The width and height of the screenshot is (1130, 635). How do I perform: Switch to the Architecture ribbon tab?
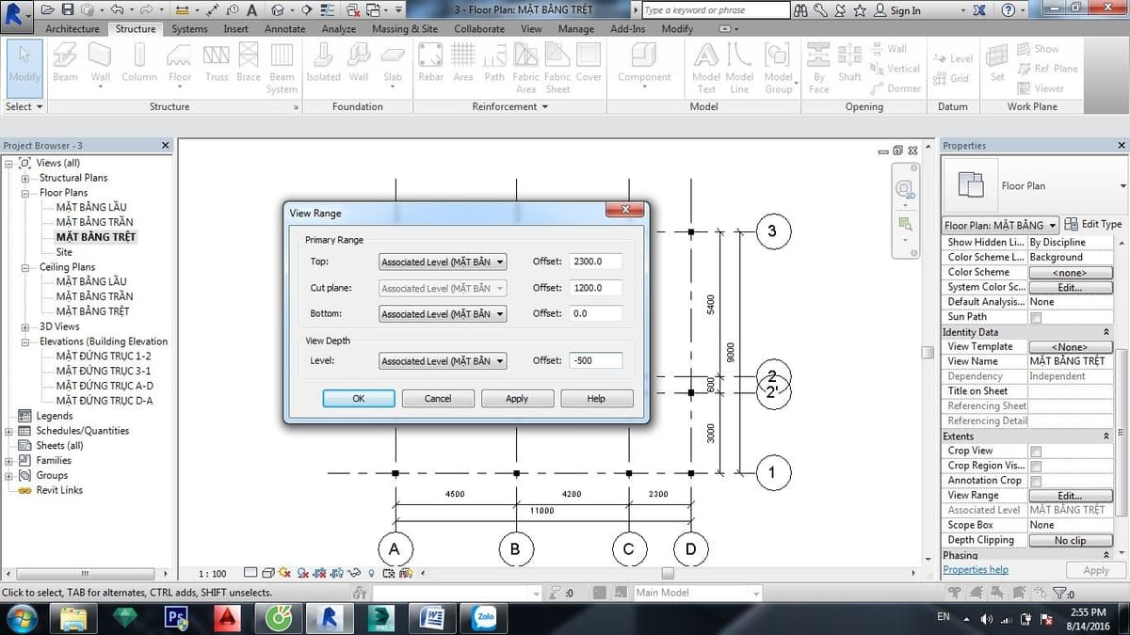pyautogui.click(x=73, y=29)
